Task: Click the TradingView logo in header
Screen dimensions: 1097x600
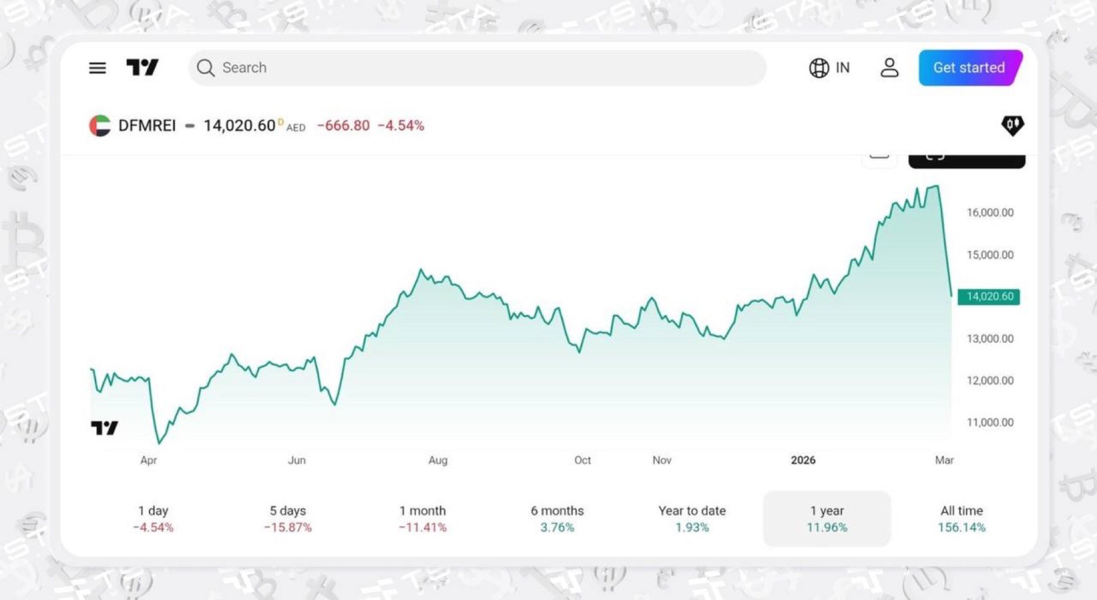Action: tap(142, 67)
